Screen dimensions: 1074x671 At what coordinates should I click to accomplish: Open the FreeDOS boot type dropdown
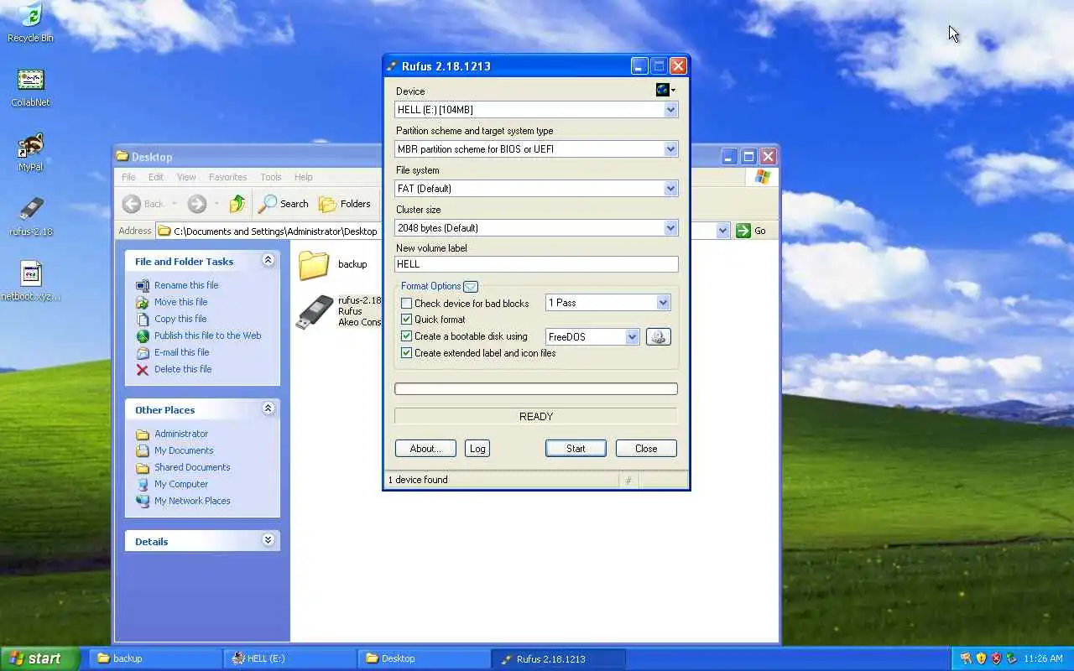pos(632,337)
